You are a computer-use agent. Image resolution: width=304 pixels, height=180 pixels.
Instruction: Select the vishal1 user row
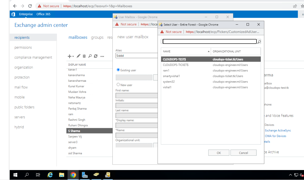coord(211,88)
